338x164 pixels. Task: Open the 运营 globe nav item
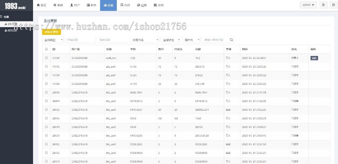coord(142,5)
